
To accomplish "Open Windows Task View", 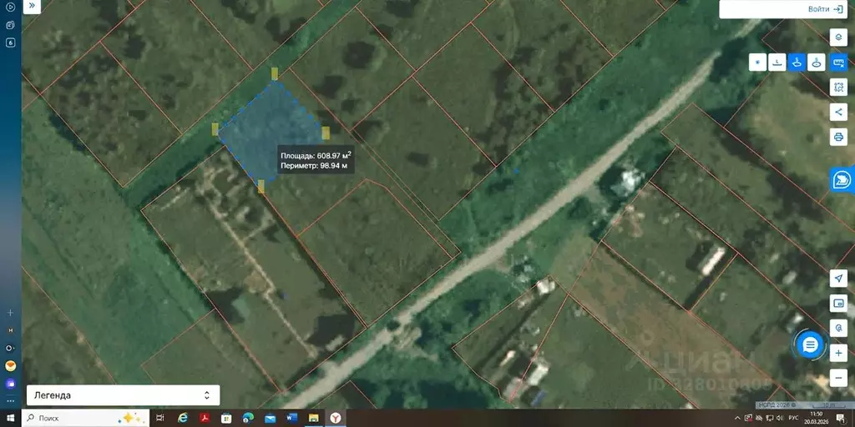I will click(159, 418).
